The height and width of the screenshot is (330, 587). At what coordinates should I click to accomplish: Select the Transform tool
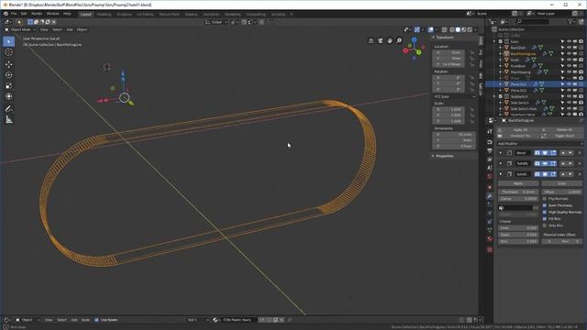tap(8, 96)
